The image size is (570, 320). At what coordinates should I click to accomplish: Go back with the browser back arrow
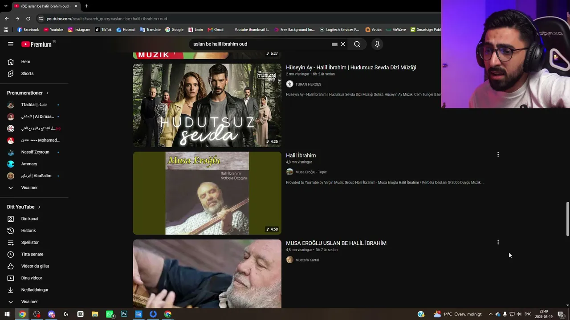coord(7,19)
